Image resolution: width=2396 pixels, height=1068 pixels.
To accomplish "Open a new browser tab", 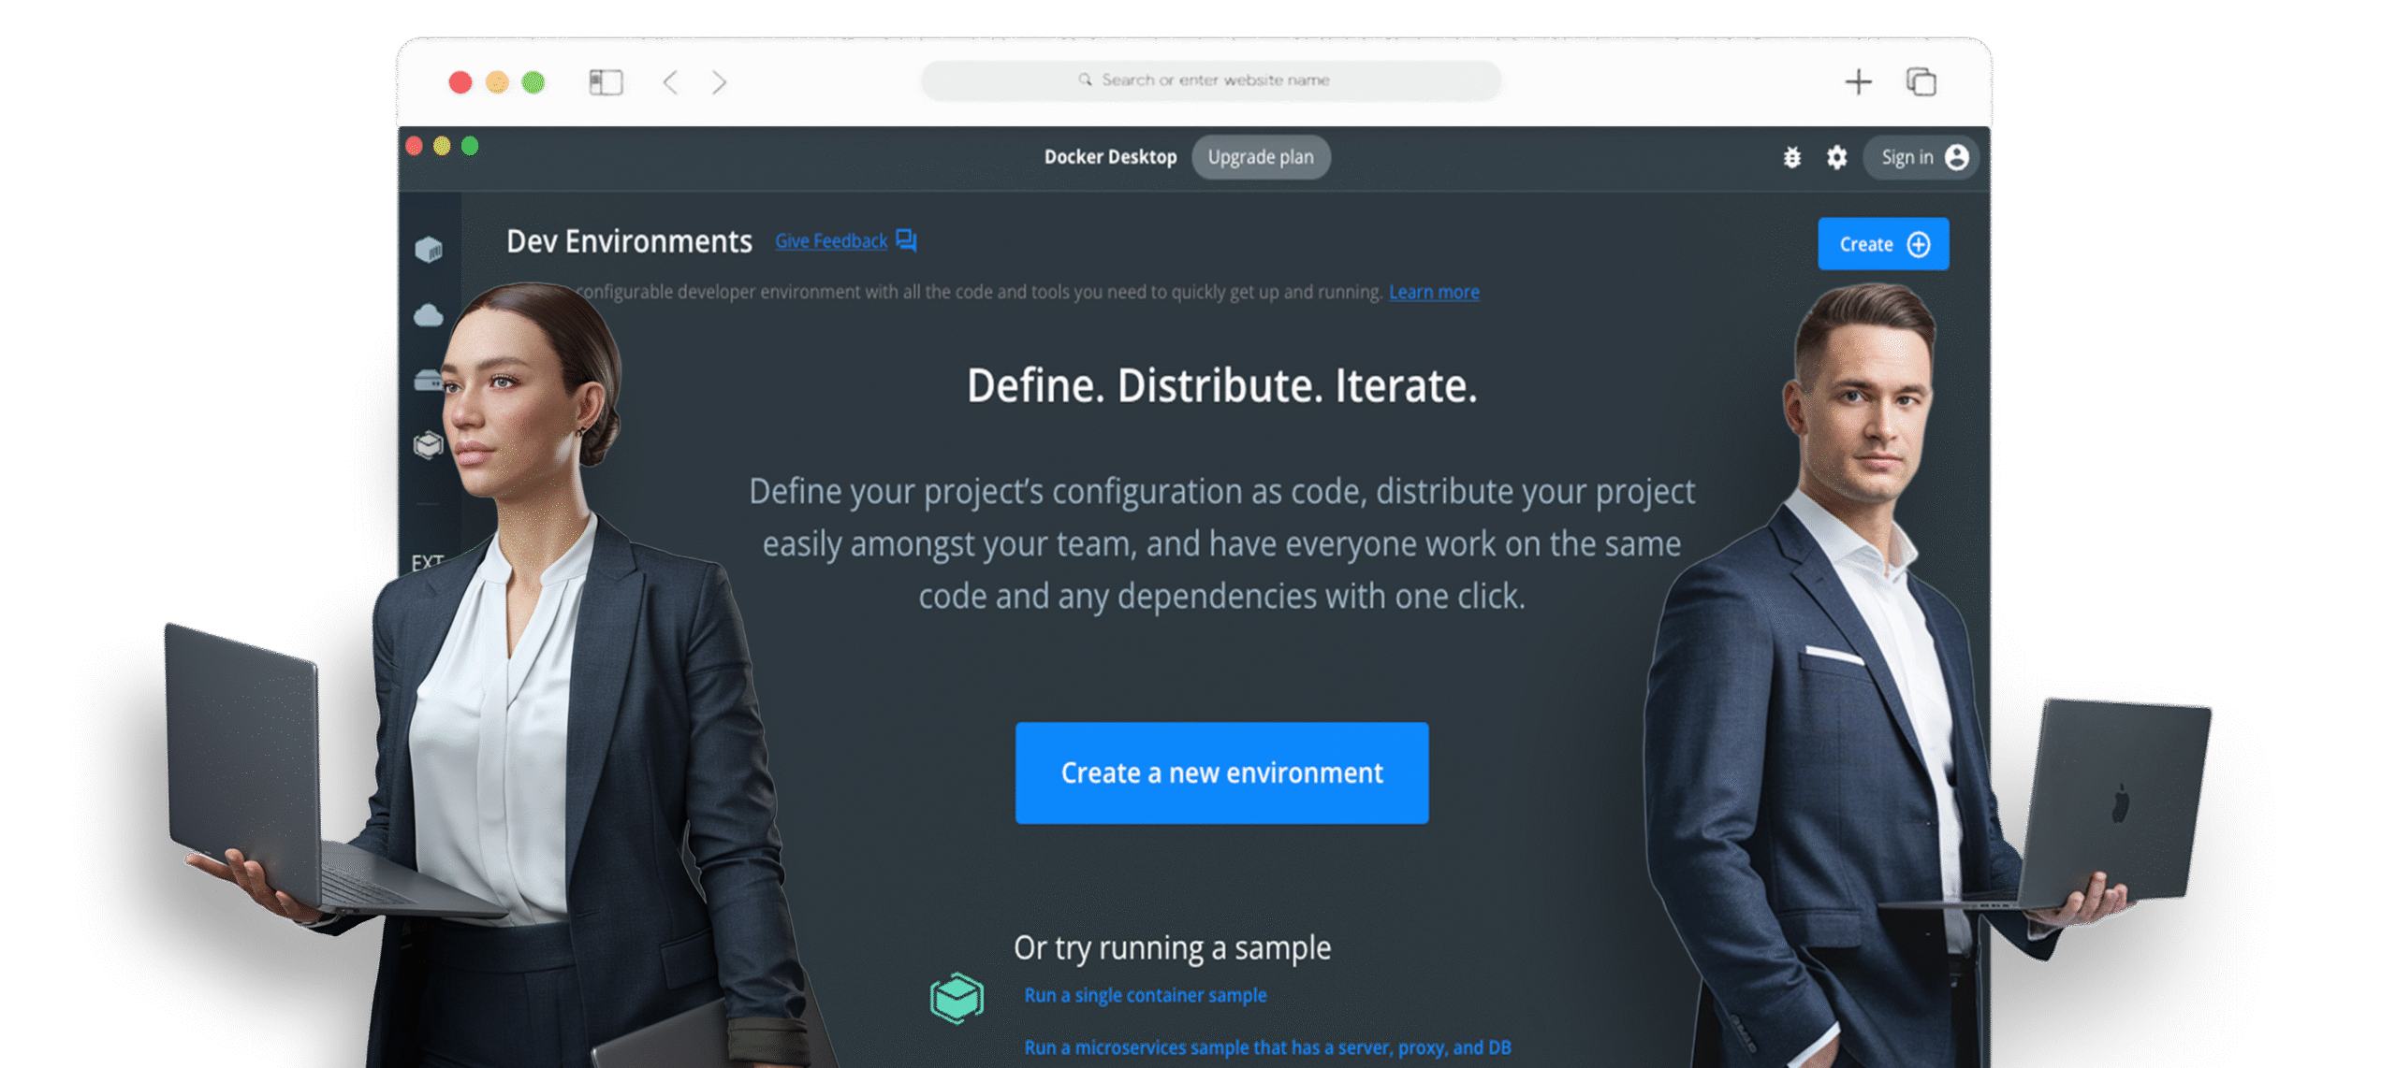I will click(1858, 82).
